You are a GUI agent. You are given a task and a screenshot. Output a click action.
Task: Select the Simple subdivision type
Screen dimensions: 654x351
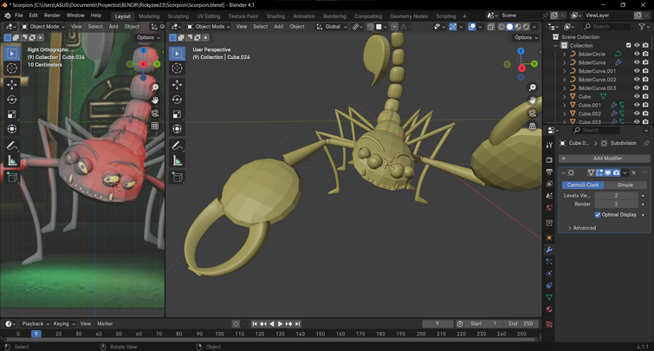[625, 185]
